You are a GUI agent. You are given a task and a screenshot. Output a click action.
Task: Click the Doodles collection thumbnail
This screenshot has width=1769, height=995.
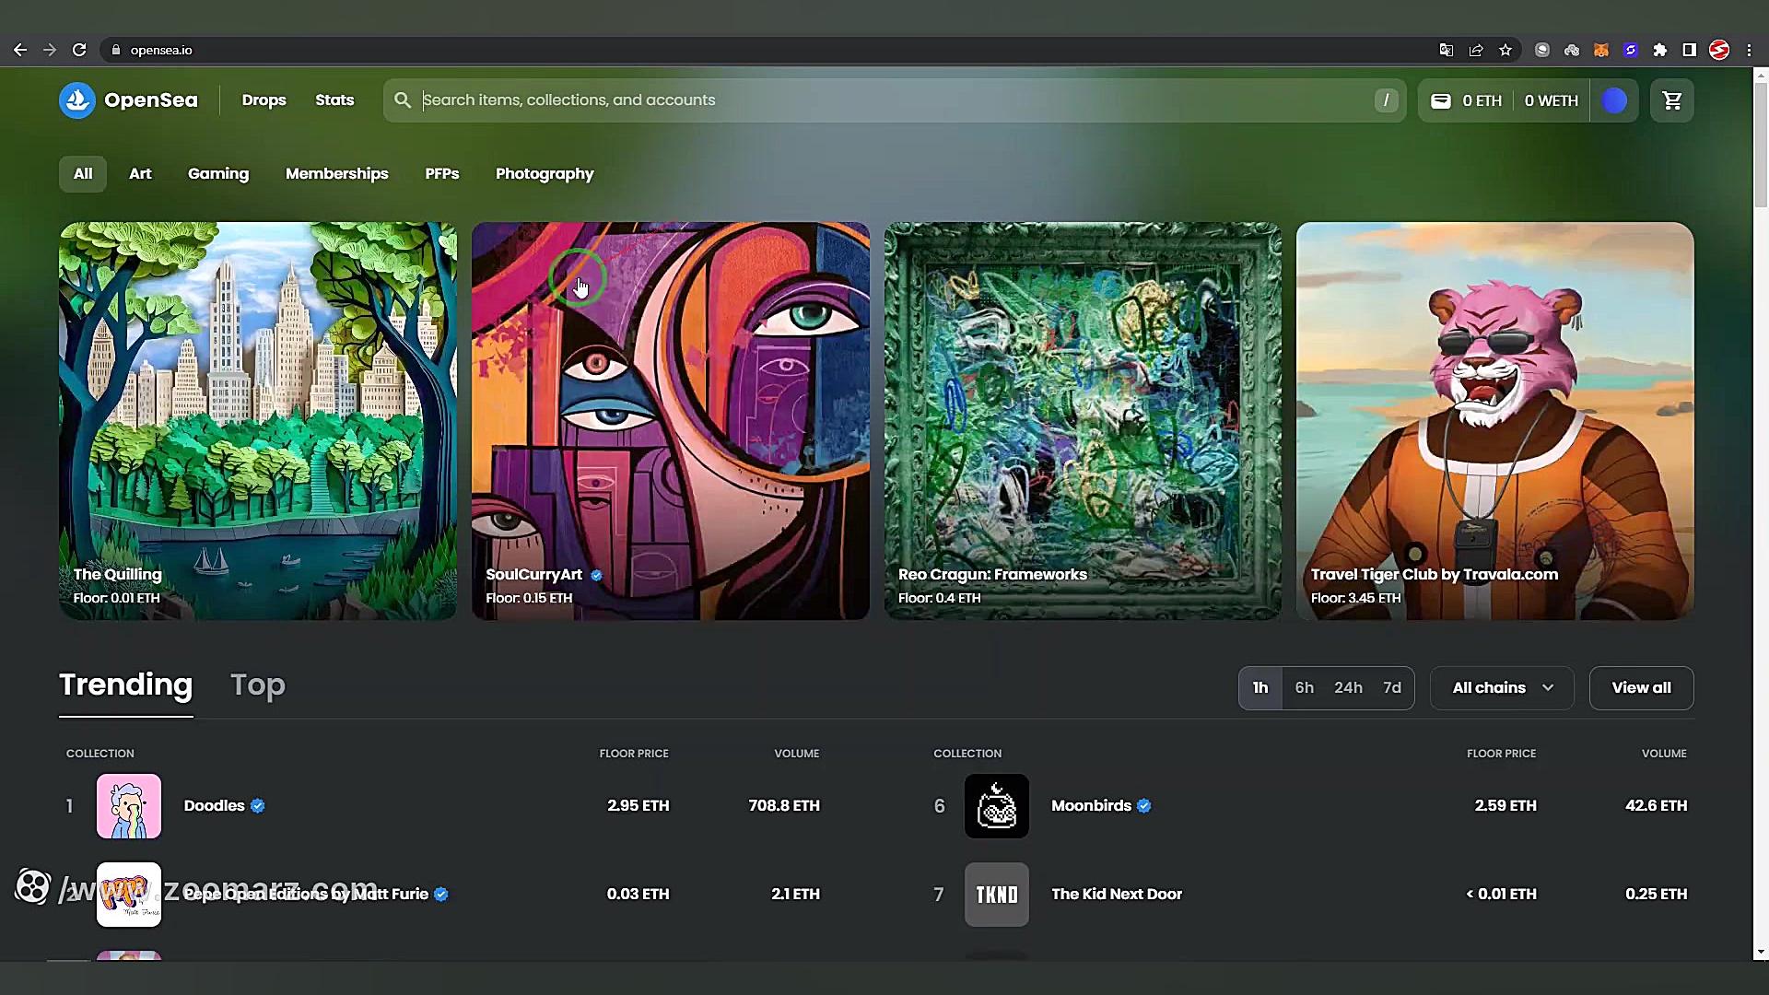point(129,806)
